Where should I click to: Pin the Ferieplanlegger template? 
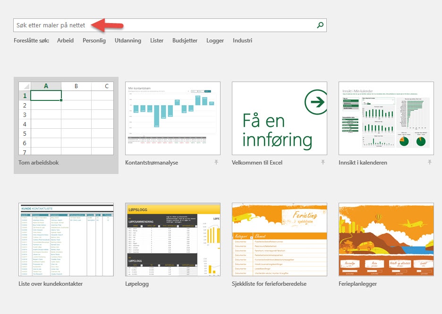click(x=429, y=284)
